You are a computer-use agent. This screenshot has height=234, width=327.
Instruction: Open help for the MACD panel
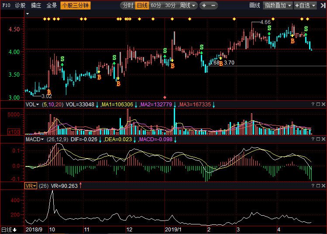click(x=313, y=139)
